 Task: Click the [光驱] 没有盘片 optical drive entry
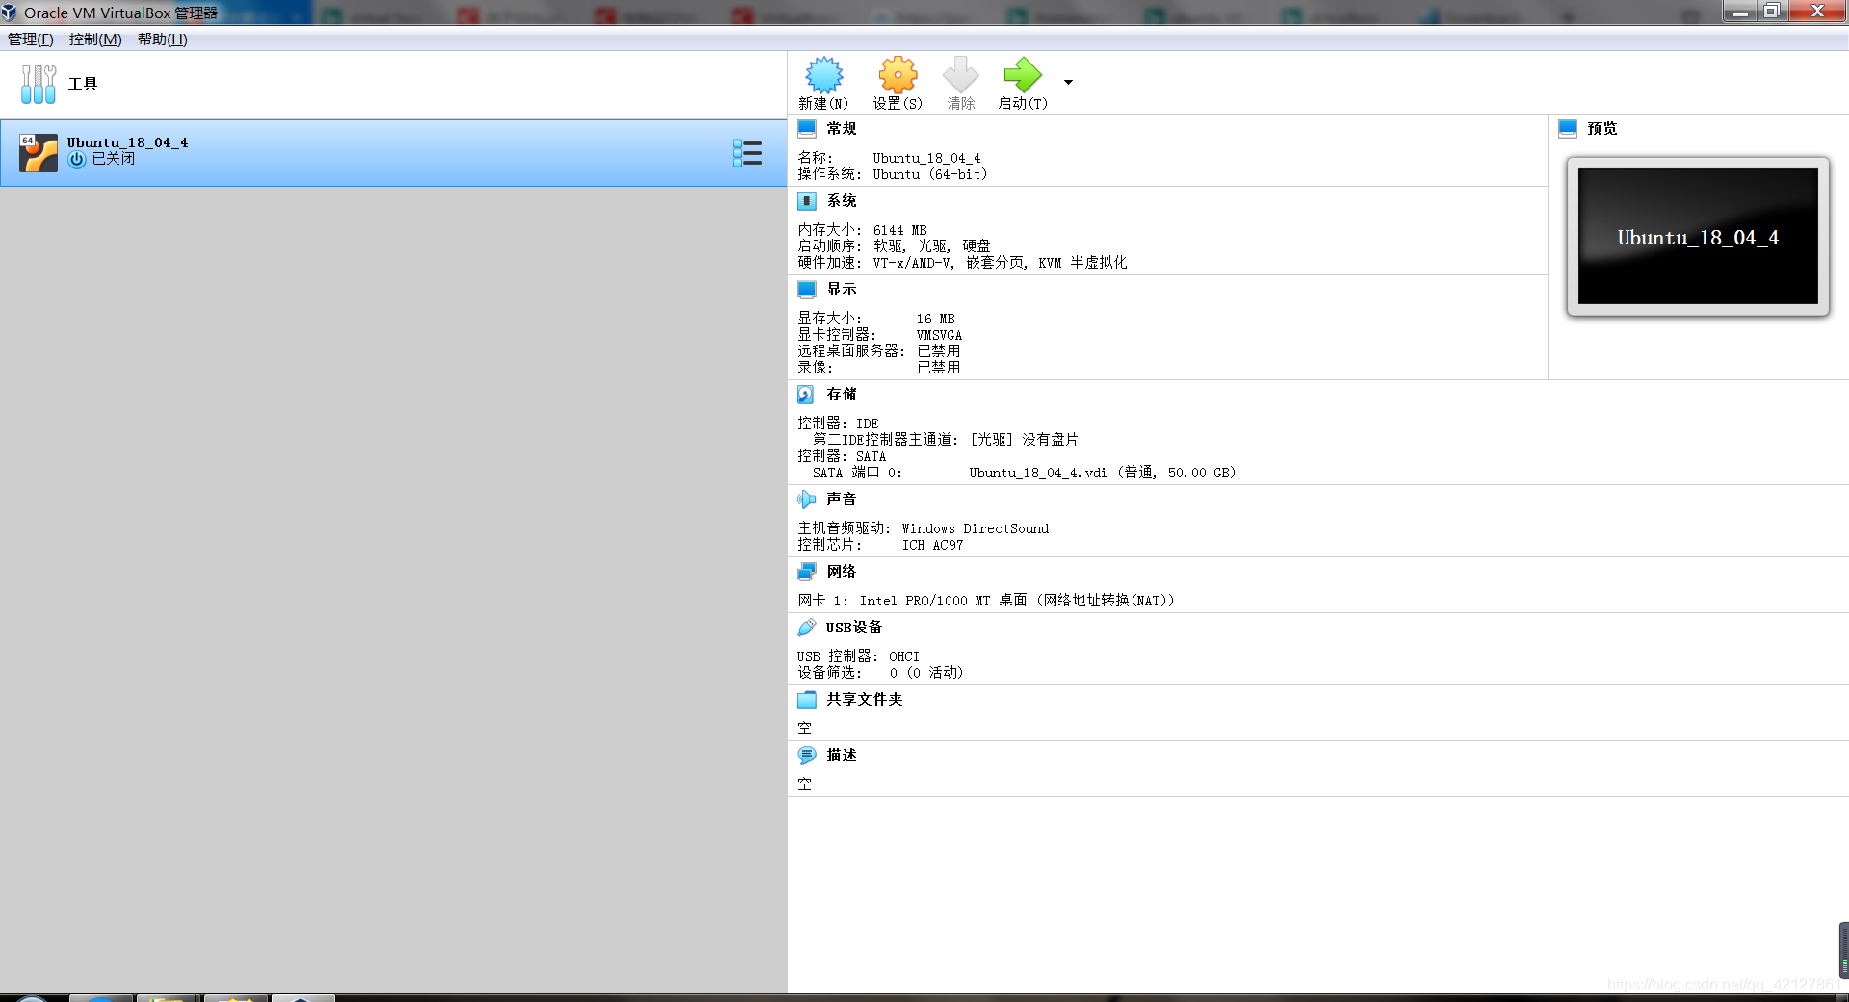(1025, 439)
